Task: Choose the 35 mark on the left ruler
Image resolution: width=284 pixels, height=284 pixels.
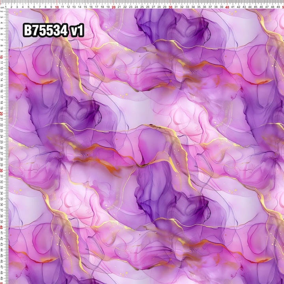Action: [2, 199]
